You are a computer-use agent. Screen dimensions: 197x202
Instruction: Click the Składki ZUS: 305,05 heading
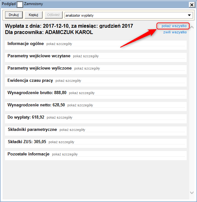point(27,142)
